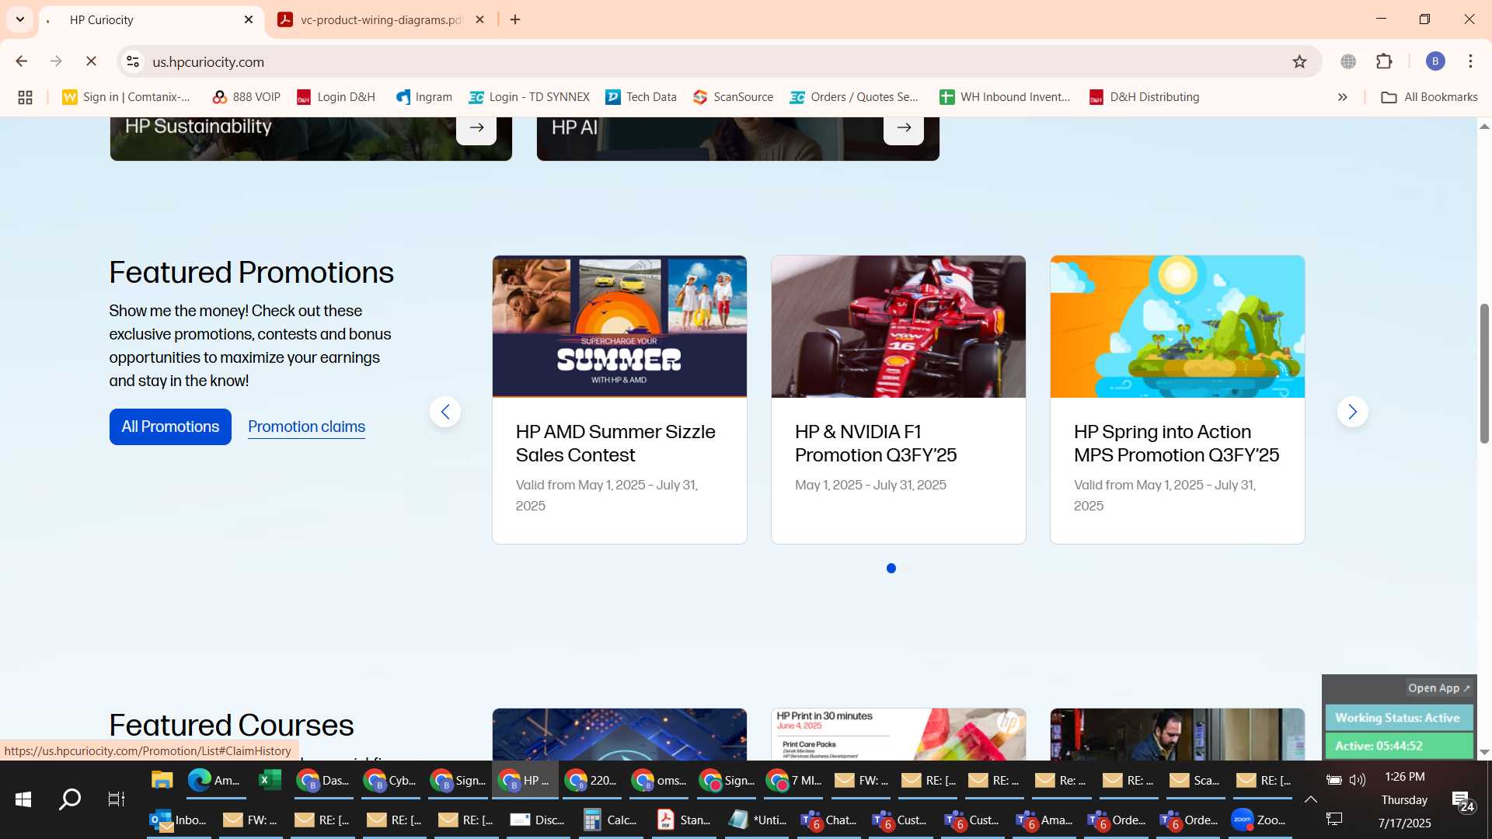Switch to the Excel taskbar app
1492x839 pixels.
click(270, 780)
